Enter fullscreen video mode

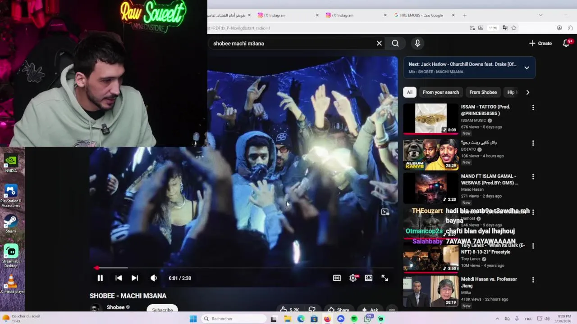pos(385,278)
